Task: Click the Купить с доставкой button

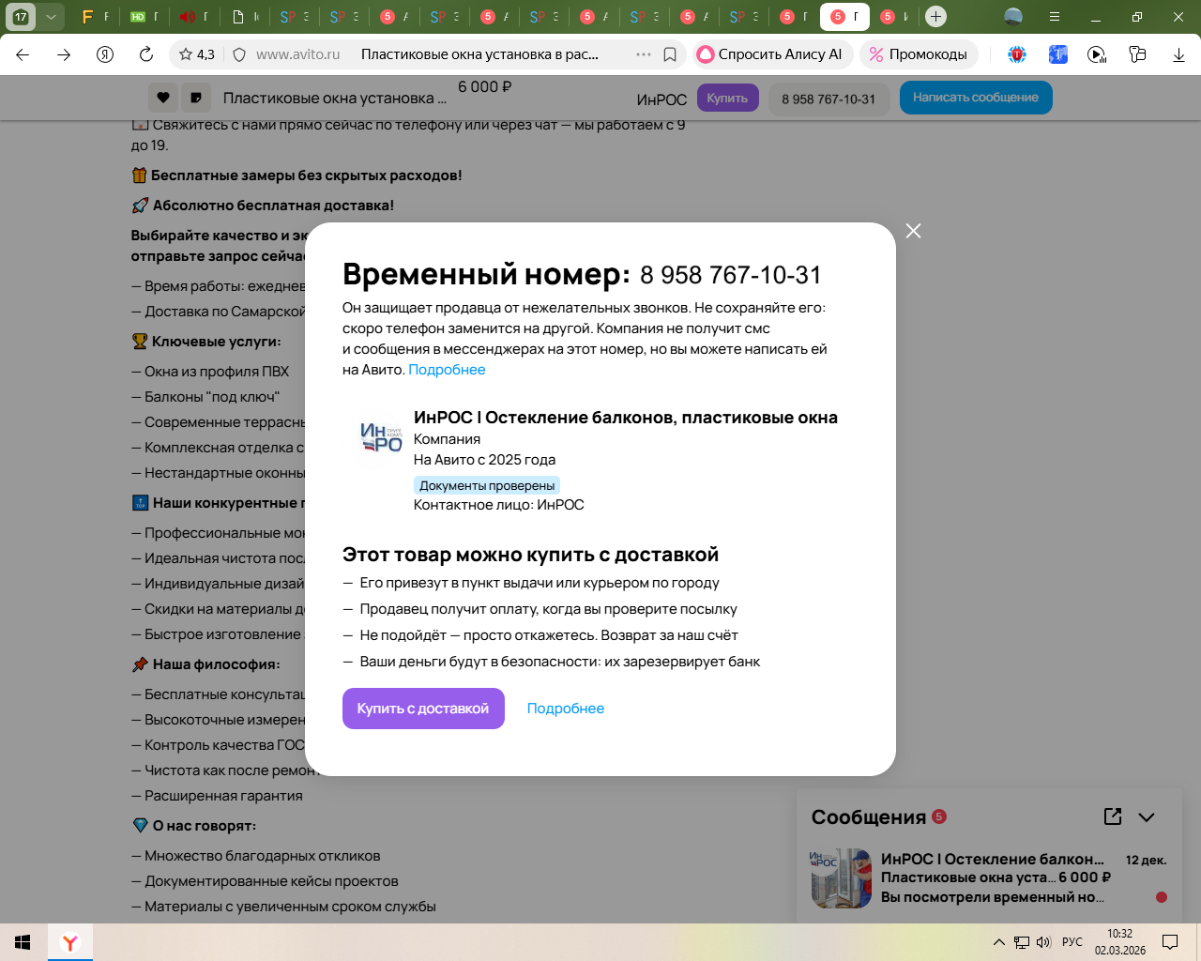Action: (x=423, y=709)
